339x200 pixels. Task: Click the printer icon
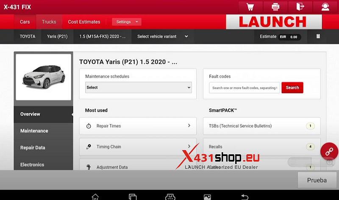275,7
